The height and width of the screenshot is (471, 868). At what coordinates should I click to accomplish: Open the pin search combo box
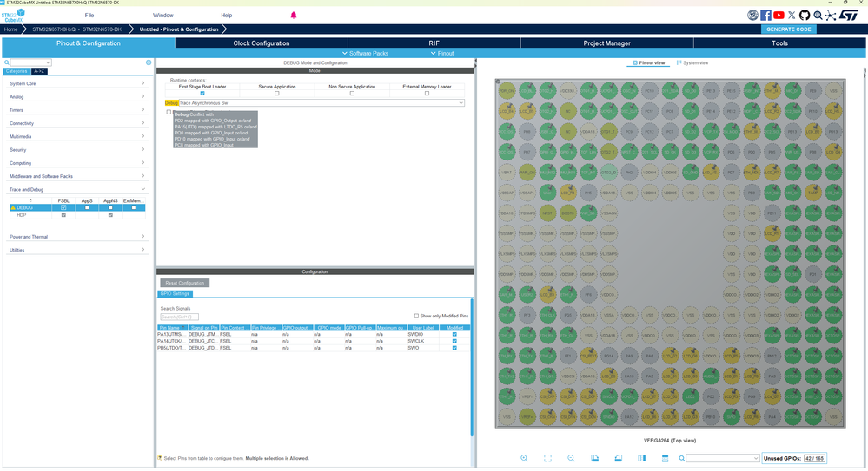[x=723, y=458]
